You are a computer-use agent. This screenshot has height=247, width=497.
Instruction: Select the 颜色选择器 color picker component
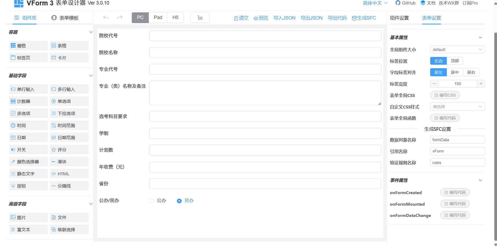pos(28,162)
